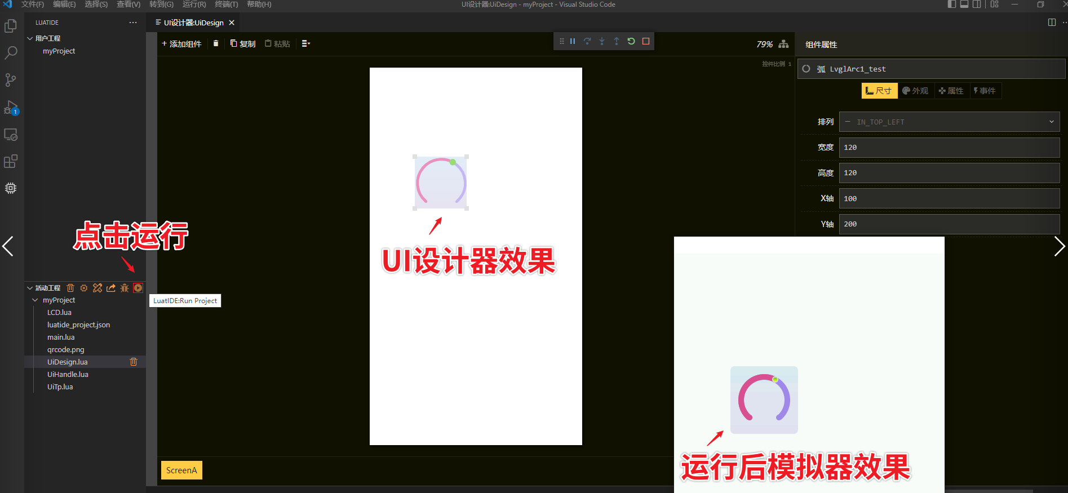Click 添加组件 add component button

(181, 43)
